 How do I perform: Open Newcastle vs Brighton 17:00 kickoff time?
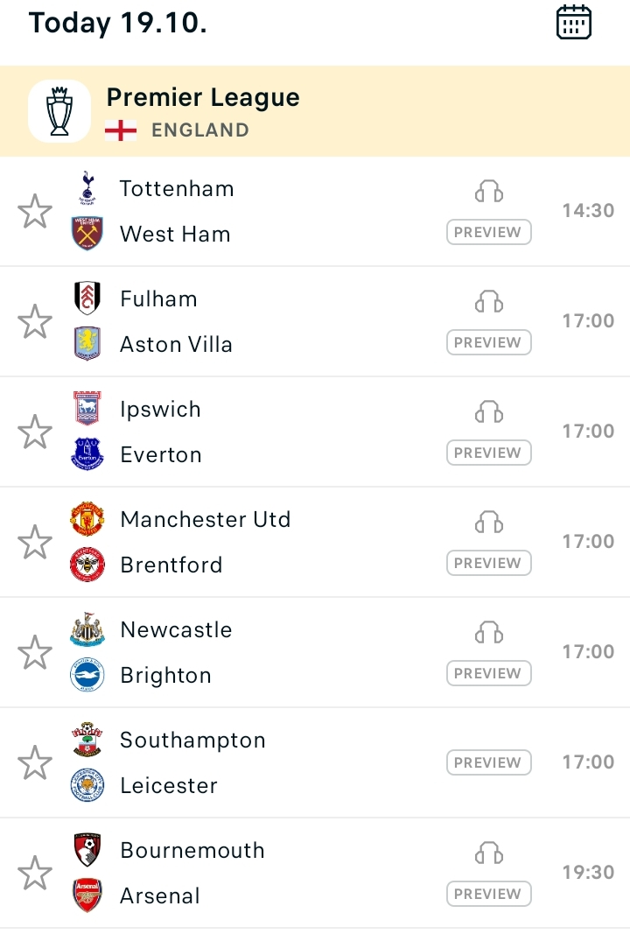coord(588,652)
